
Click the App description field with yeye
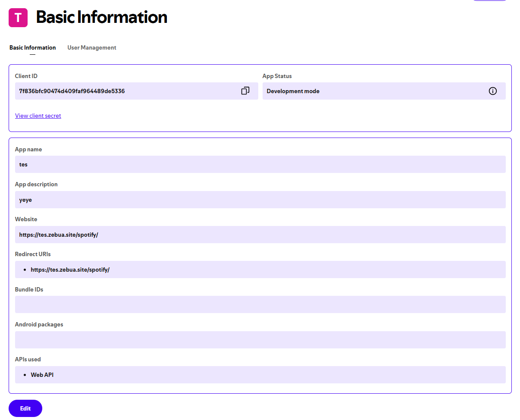click(260, 200)
